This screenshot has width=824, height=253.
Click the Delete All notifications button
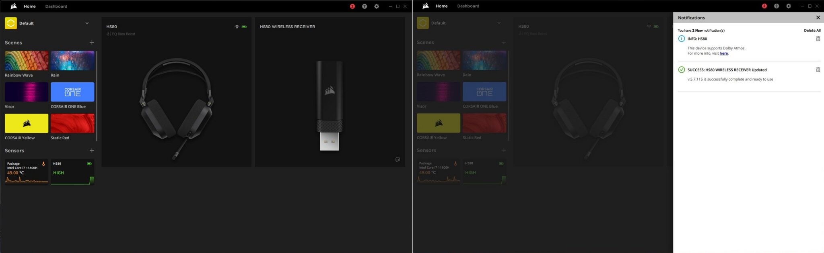(812, 31)
